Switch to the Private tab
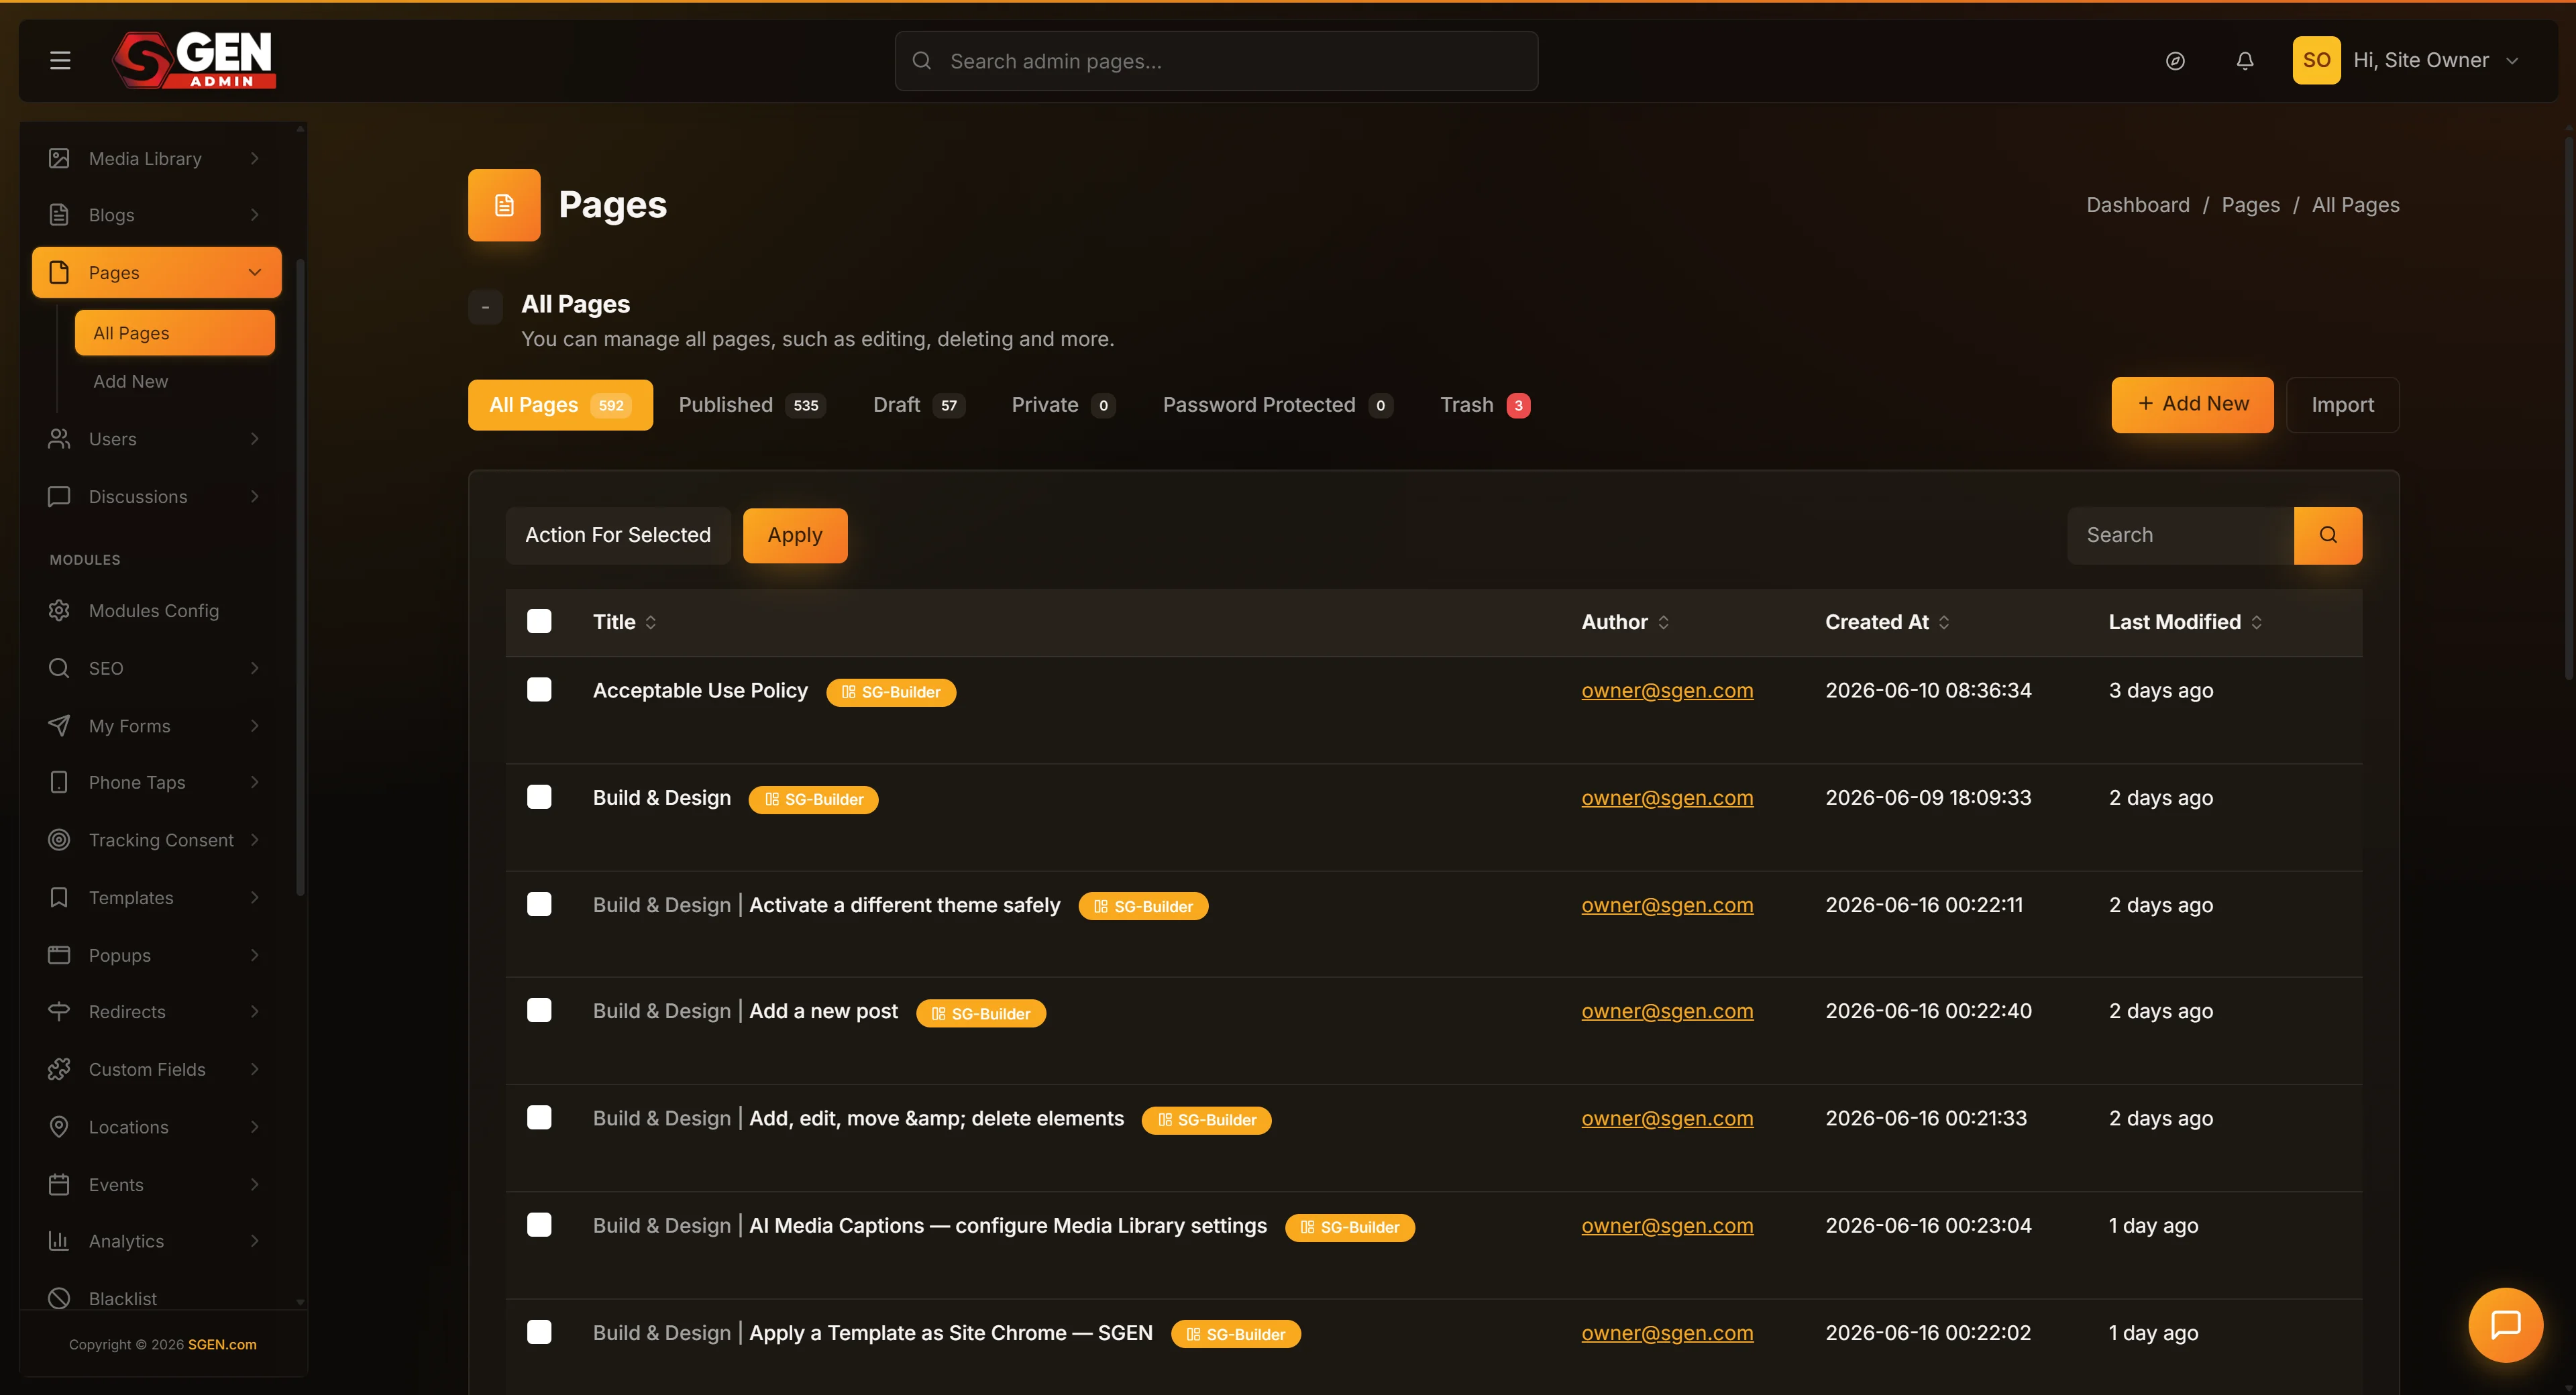This screenshot has height=1395, width=2576. click(1063, 405)
